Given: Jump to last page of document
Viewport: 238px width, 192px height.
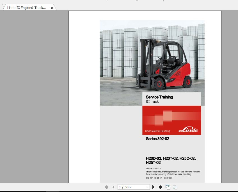Looking at the screenshot, I should (x=160, y=187).
